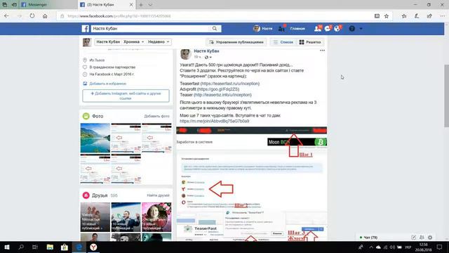Open File Explorer from taskbar

click(x=50, y=247)
